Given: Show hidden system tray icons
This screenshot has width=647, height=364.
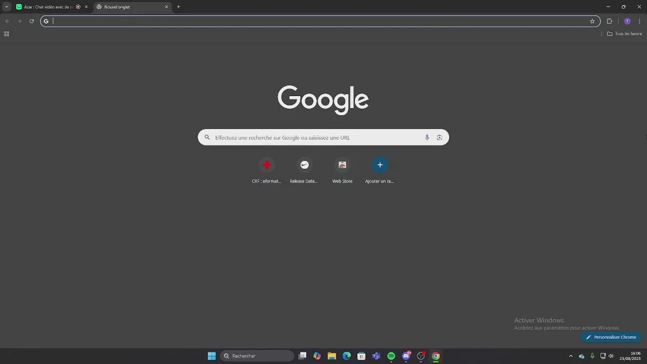Looking at the screenshot, I should 571,356.
